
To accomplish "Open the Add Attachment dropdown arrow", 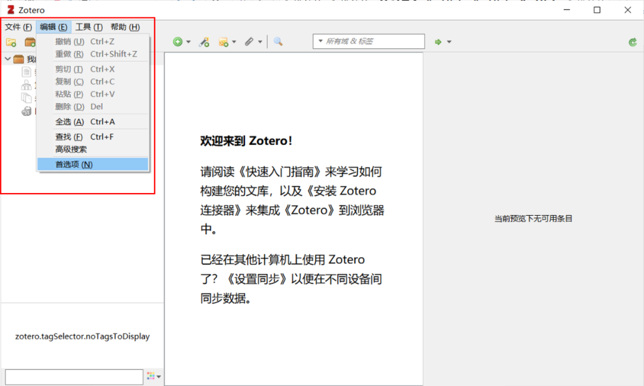I will (260, 42).
